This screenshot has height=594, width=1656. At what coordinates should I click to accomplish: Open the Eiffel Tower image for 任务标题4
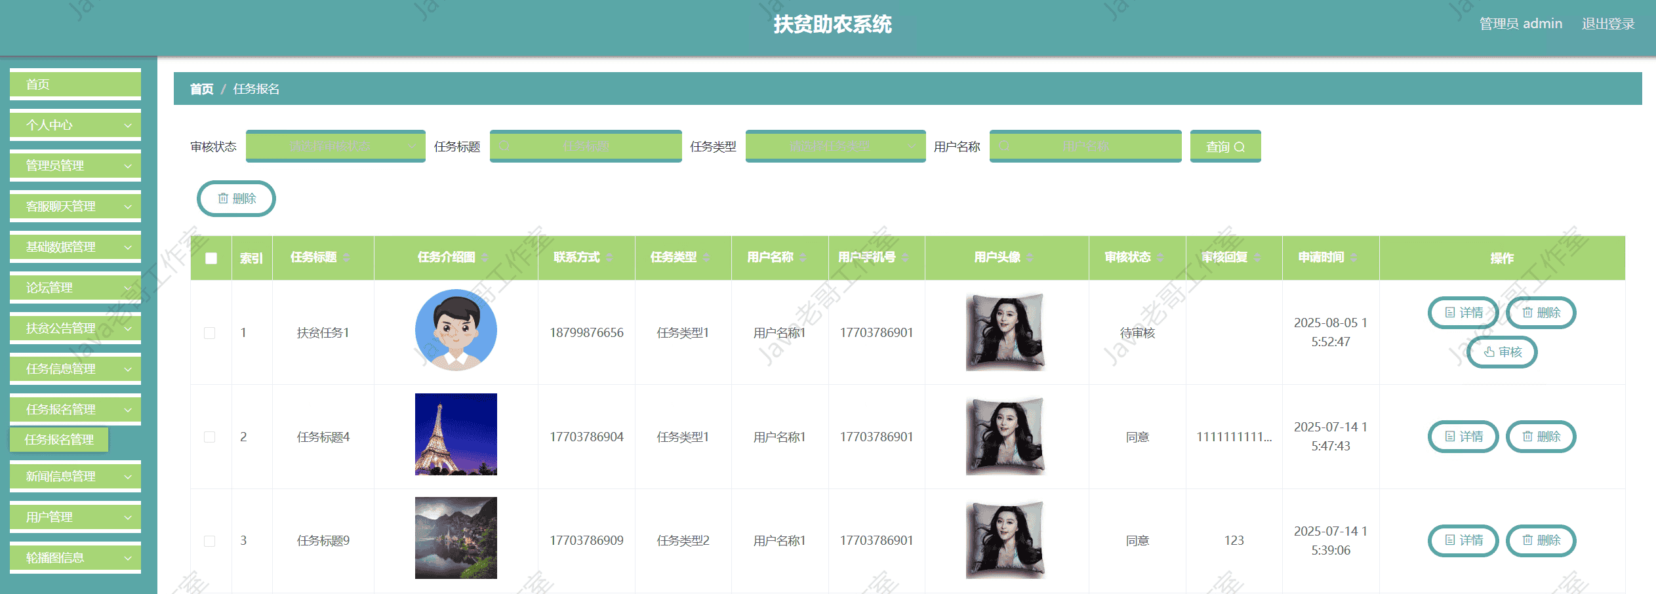456,434
